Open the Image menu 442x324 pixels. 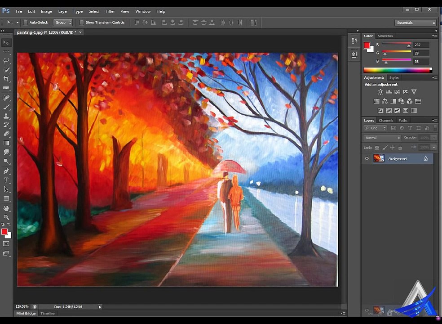pos(46,11)
